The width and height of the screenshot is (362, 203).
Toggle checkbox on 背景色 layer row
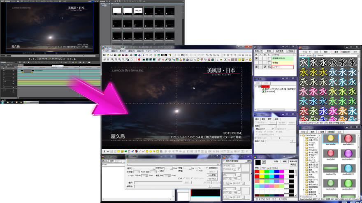pos(269,63)
